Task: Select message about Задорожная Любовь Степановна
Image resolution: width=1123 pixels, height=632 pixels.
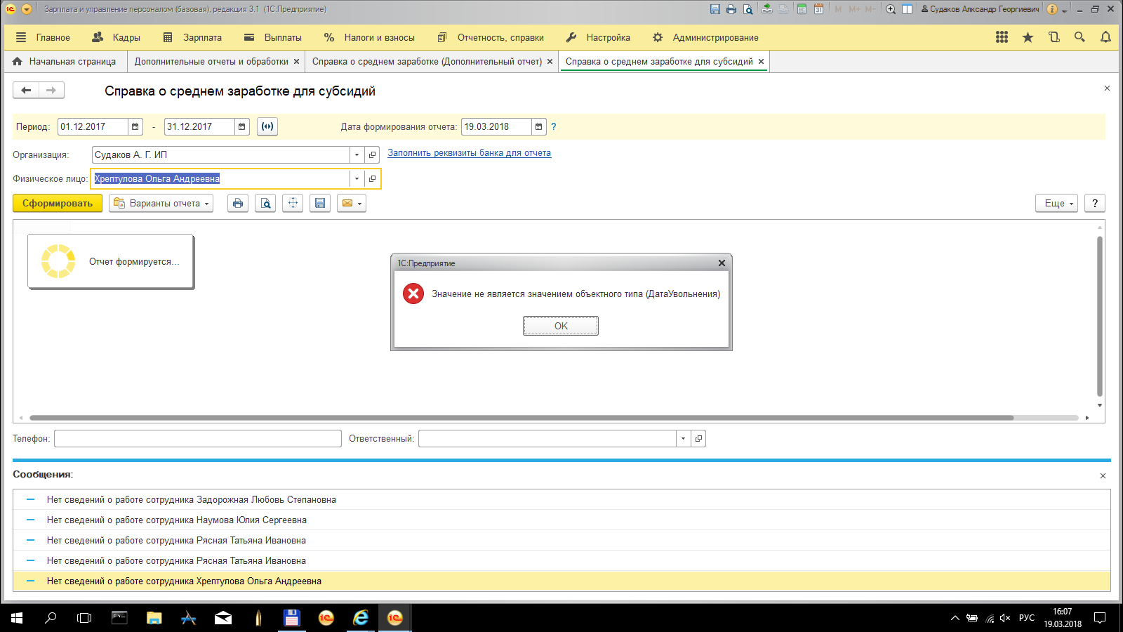Action: pyautogui.click(x=561, y=499)
